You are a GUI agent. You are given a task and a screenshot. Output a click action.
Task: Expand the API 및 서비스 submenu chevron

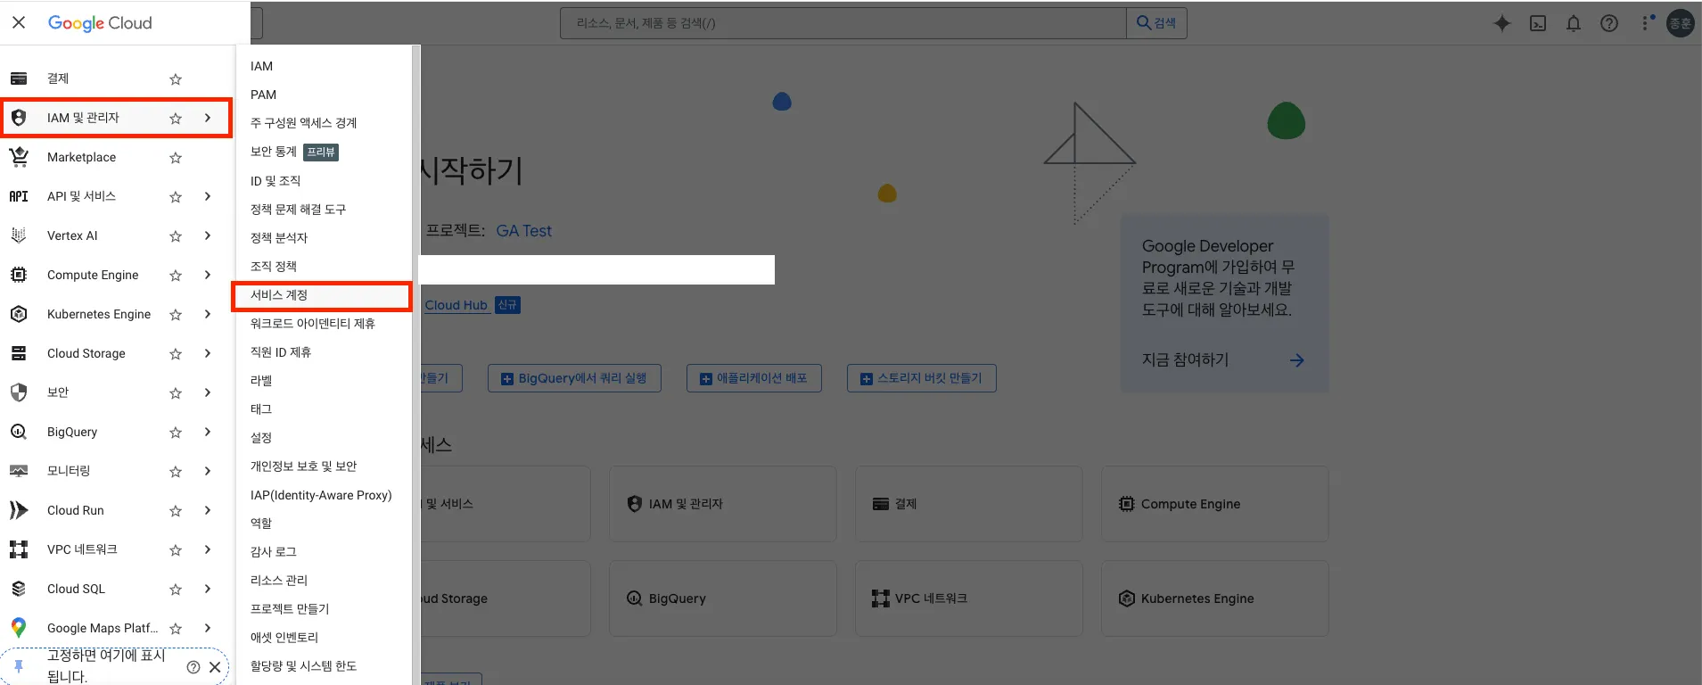(x=208, y=196)
